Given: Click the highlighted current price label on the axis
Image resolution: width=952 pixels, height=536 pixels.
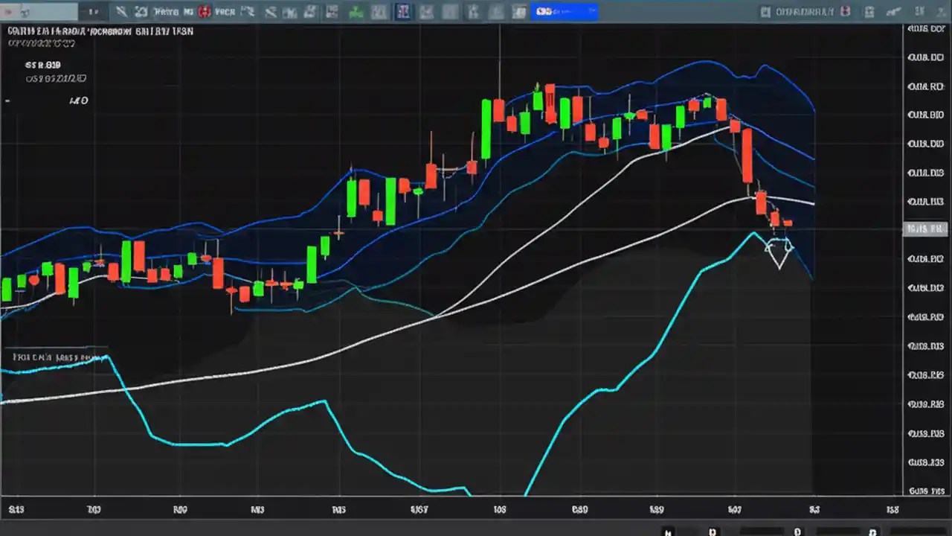Looking at the screenshot, I should coord(925,229).
